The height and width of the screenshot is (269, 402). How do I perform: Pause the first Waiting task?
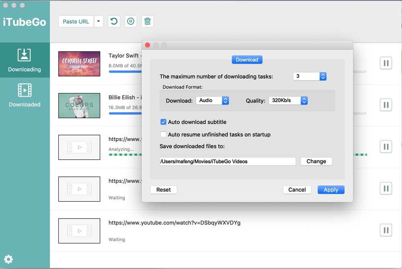pyautogui.click(x=386, y=188)
